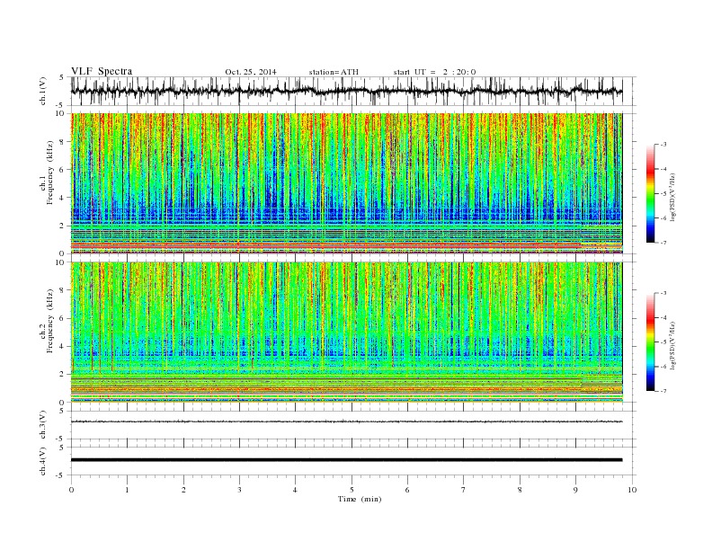Click time axis tick label "8"
This screenshot has width=712, height=550.
(520, 490)
